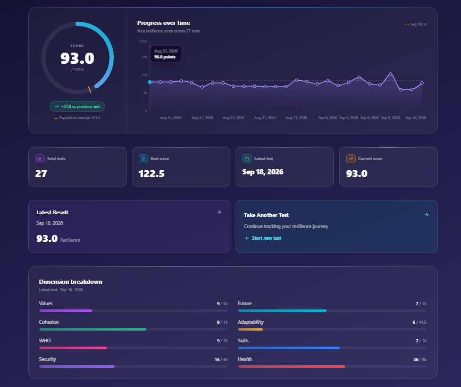The image size is (461, 387).
Task: Click Continue tracking your resilience journey text
Action: coord(286,226)
